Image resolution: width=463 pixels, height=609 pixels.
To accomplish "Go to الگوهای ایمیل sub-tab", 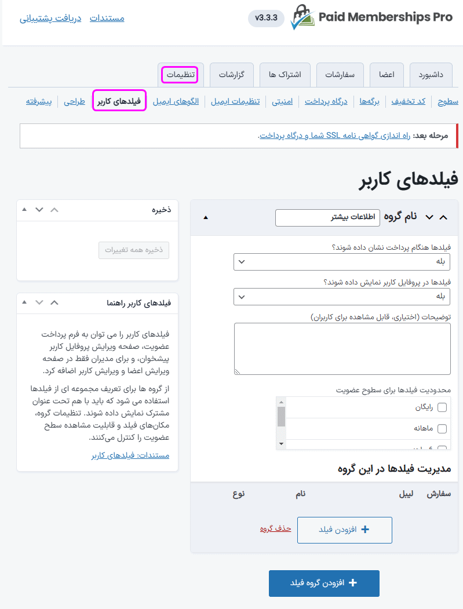I will click(176, 101).
